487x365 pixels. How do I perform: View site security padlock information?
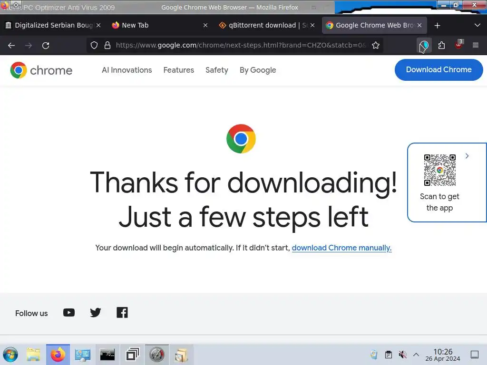pos(107,45)
